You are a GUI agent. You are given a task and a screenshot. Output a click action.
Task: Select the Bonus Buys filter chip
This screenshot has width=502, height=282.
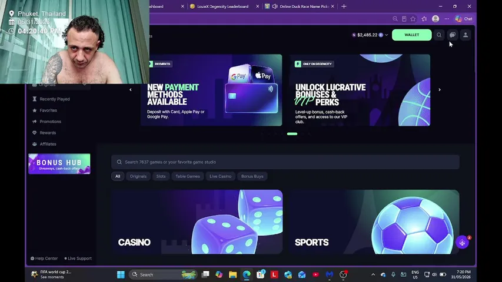pos(252,176)
